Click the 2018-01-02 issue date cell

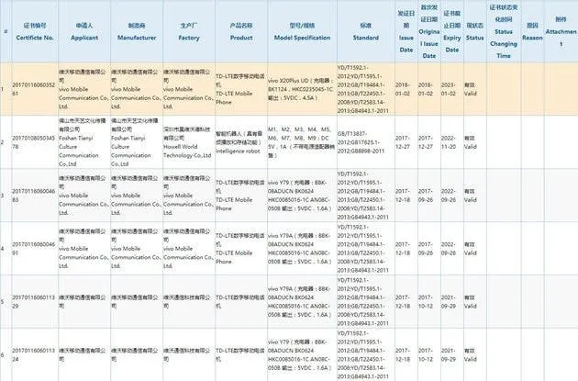pos(406,88)
